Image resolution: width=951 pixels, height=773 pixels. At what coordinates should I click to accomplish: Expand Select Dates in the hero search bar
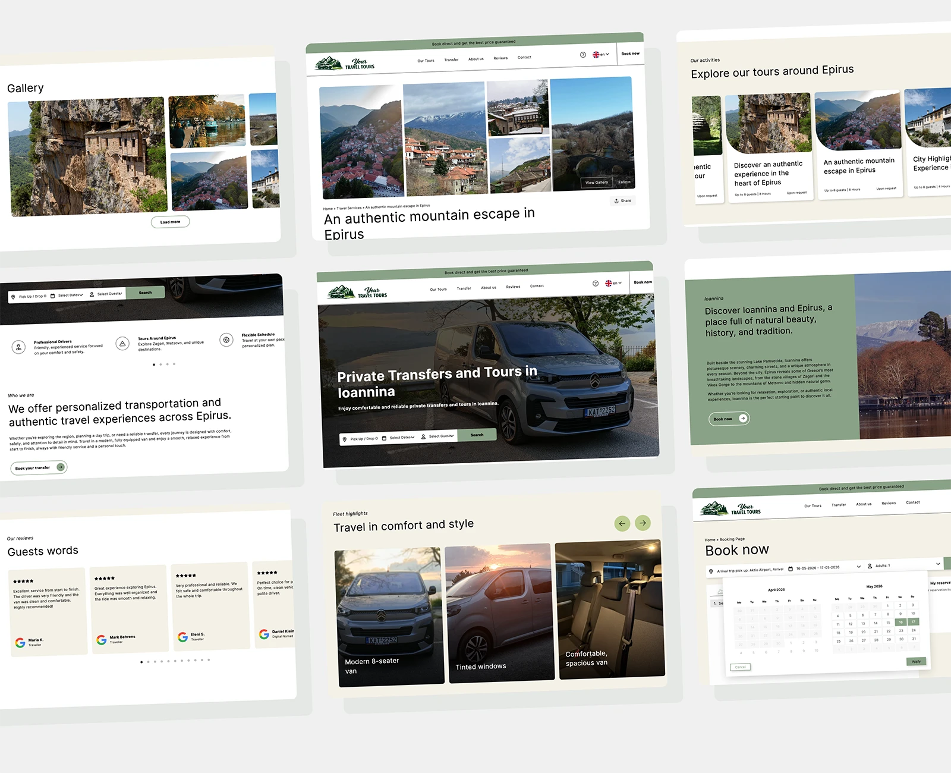coord(402,438)
